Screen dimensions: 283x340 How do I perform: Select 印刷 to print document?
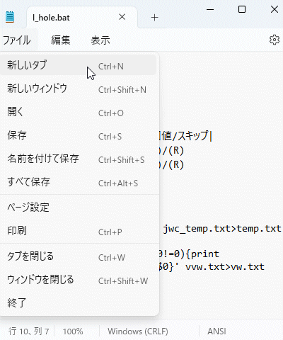tap(78, 231)
